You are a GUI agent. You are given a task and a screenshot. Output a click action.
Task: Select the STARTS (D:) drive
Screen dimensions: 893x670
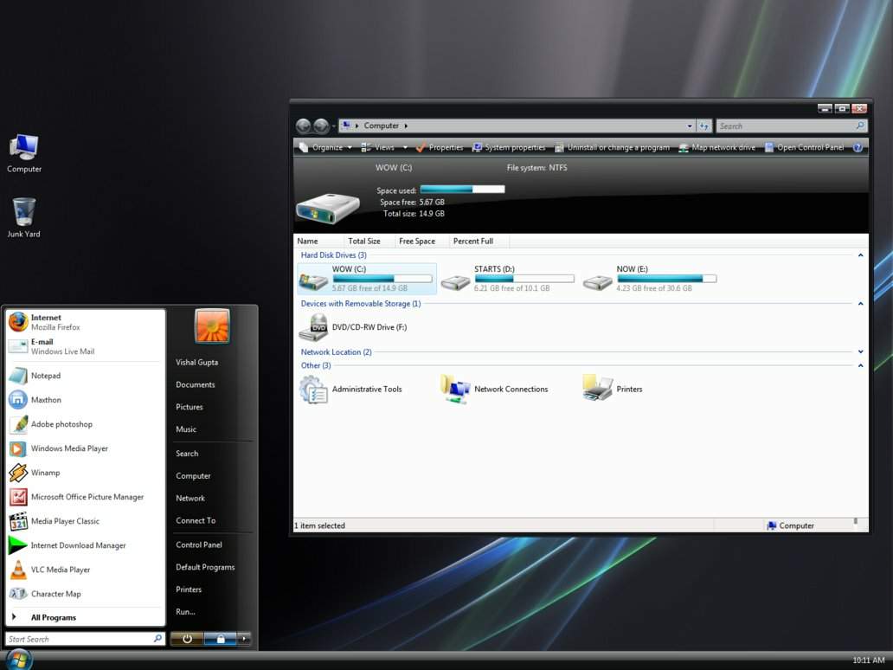tap(507, 279)
